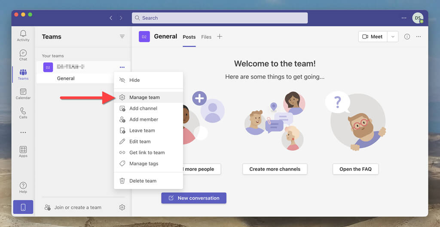The height and width of the screenshot is (227, 440).
Task: Open the Calls section
Action: click(23, 113)
